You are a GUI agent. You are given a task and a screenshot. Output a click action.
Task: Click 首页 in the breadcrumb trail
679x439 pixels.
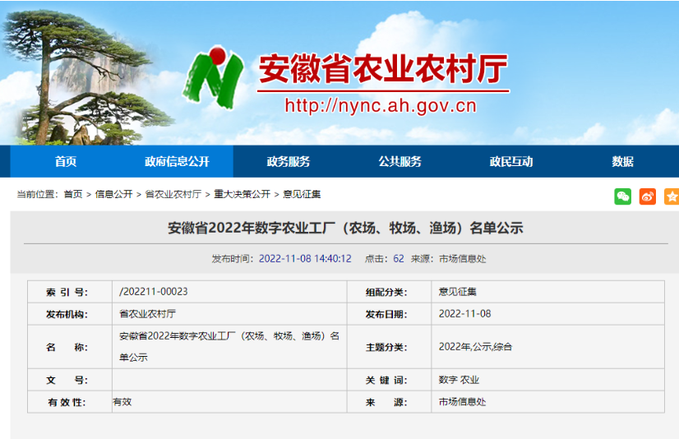tap(73, 194)
